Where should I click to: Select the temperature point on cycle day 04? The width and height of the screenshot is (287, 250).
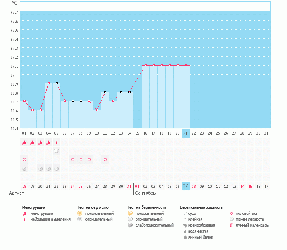coord(48,83)
